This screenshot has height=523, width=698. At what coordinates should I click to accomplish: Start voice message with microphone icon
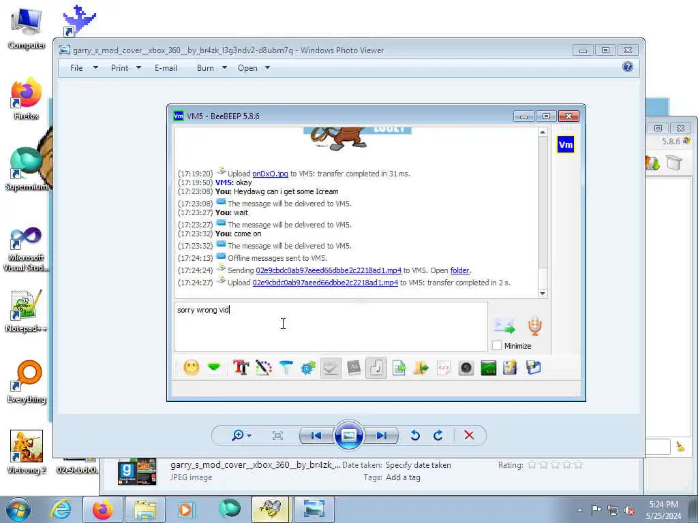[x=534, y=326]
